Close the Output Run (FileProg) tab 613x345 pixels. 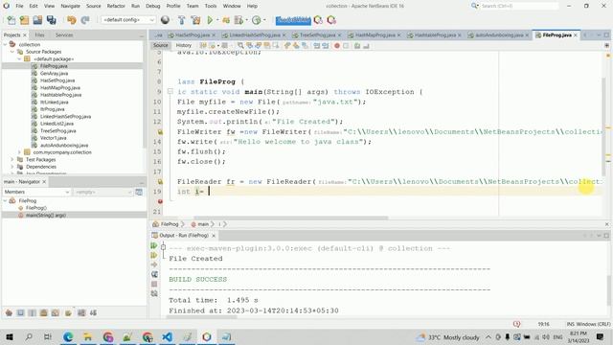[x=214, y=236]
